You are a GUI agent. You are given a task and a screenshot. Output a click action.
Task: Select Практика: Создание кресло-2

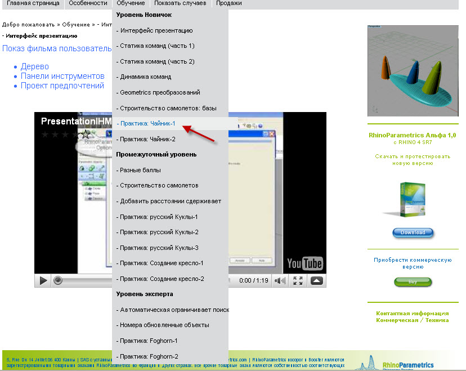[160, 279]
